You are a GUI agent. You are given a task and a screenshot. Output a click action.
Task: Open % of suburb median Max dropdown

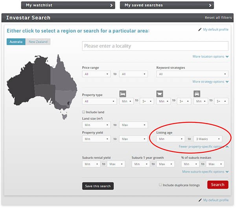coord(215,164)
